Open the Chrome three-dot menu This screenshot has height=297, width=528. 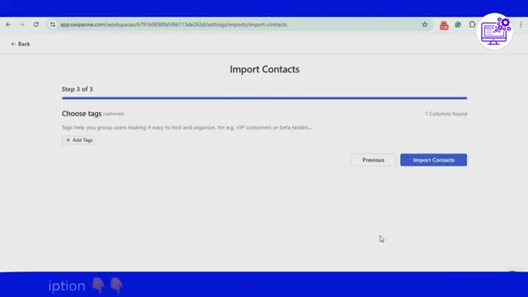point(521,25)
